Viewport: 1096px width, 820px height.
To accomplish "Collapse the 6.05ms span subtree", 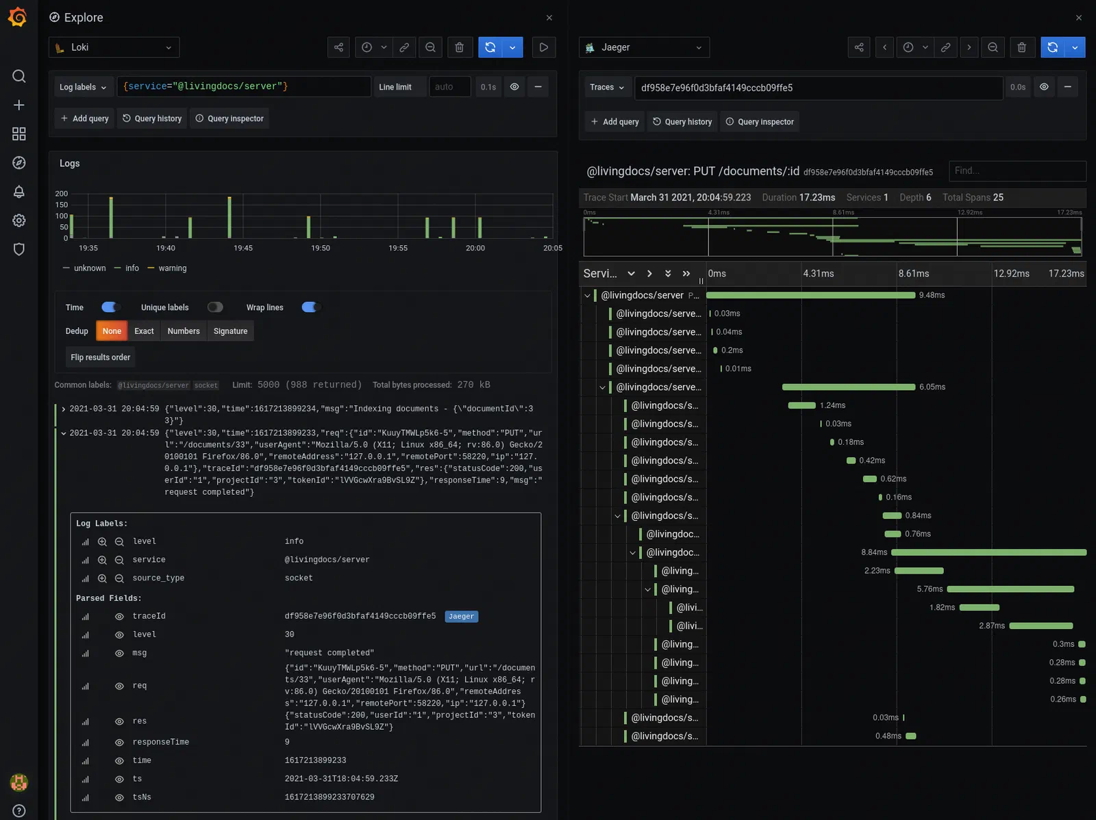I will [602, 387].
